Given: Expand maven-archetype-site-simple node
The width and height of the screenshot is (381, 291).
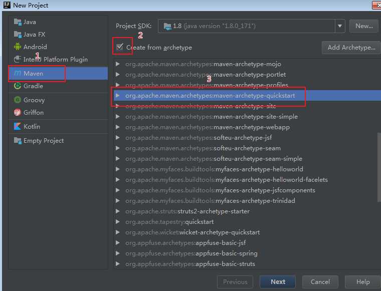Looking at the screenshot, I should pyautogui.click(x=118, y=117).
